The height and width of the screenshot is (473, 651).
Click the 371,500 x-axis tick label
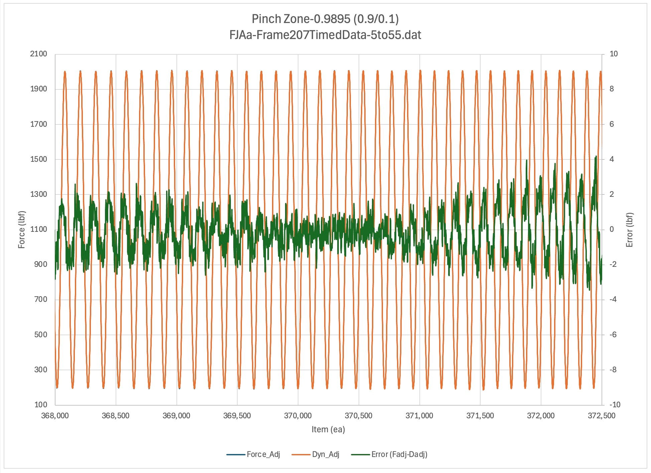click(480, 416)
